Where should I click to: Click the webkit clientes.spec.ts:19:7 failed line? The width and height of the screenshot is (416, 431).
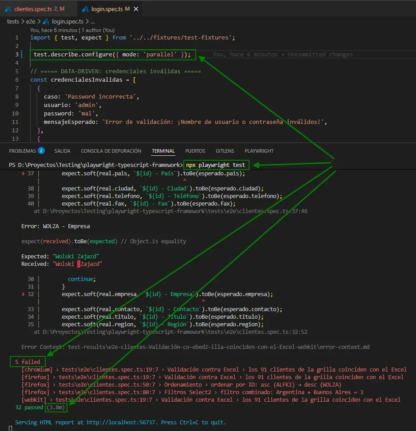coord(211,399)
